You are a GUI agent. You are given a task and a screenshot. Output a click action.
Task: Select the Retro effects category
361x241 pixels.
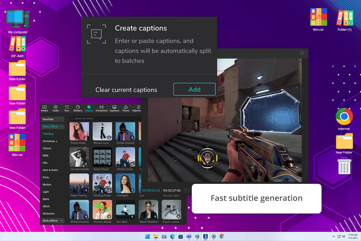(x=46, y=199)
